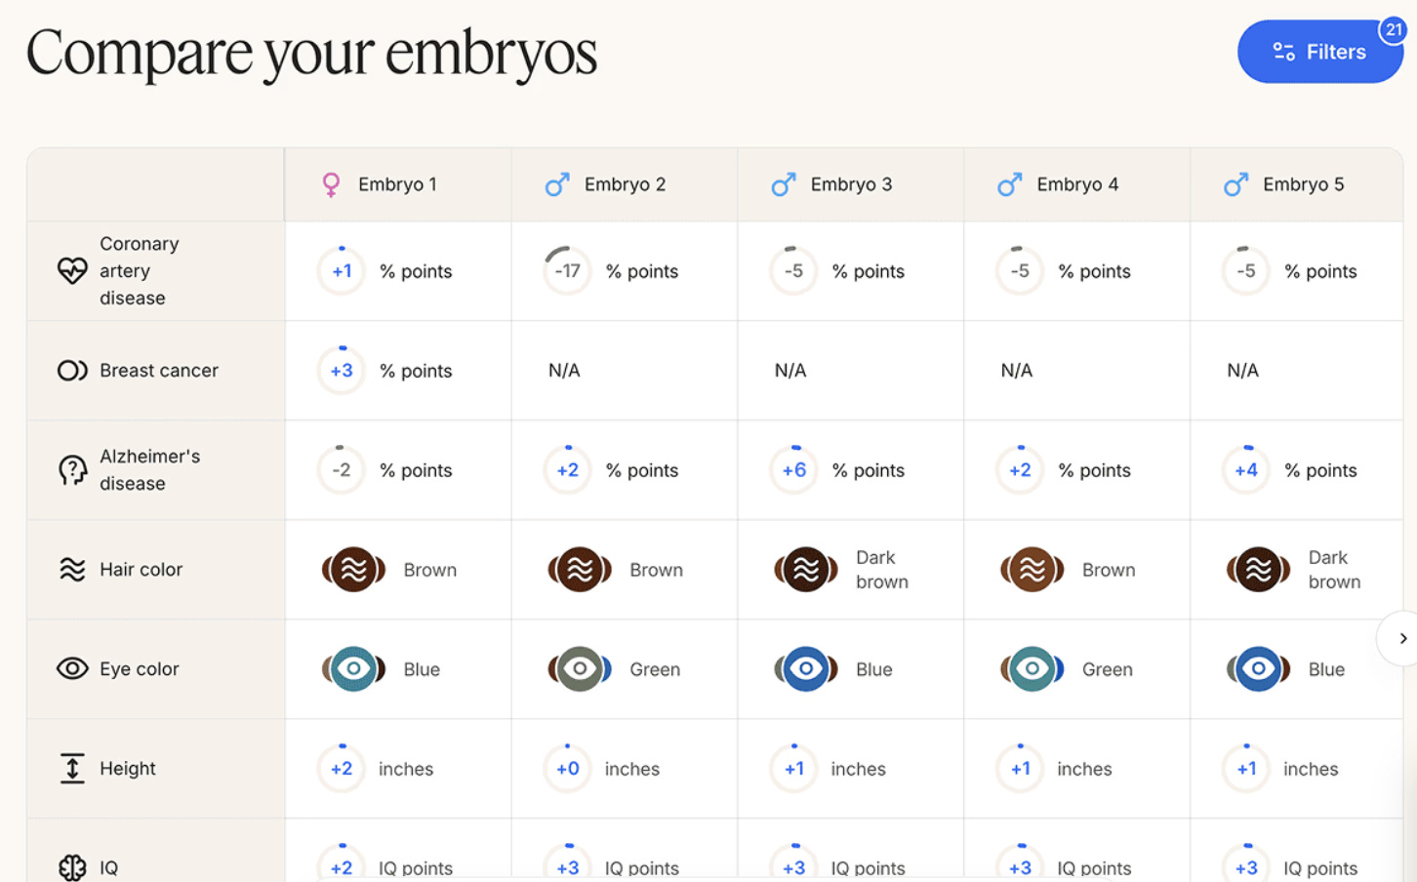Click Embryo 2 coronary -17 score dial
The width and height of the screenshot is (1417, 882).
click(568, 270)
